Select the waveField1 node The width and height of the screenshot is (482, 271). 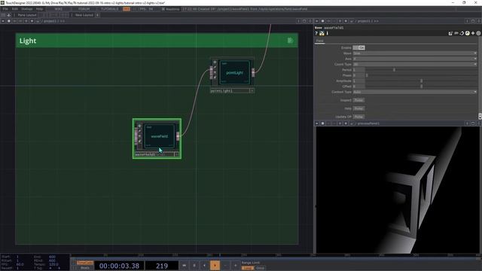point(159,136)
